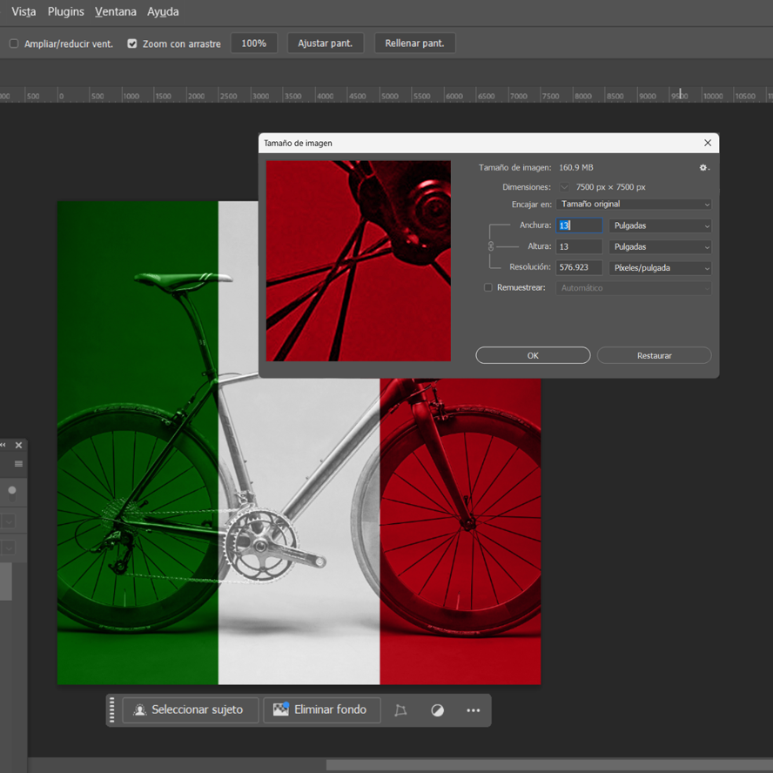Click the drag handle dots on the taskbar
This screenshot has height=773, width=773.
[111, 710]
